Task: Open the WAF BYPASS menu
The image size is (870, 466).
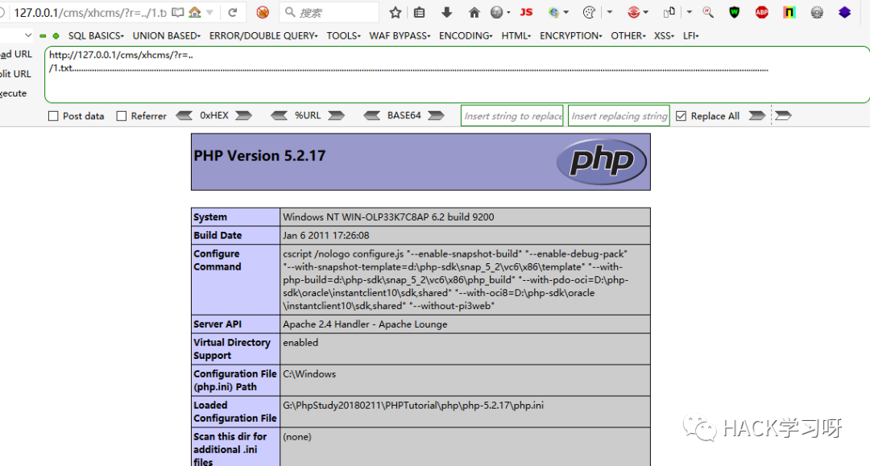Action: pos(400,35)
